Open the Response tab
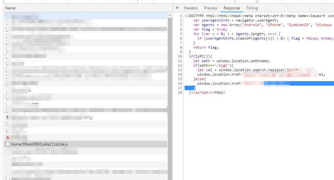The height and width of the screenshot is (180, 334). coord(232,8)
